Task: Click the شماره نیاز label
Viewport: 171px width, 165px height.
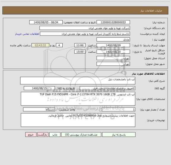Action: click(x=159, y=23)
